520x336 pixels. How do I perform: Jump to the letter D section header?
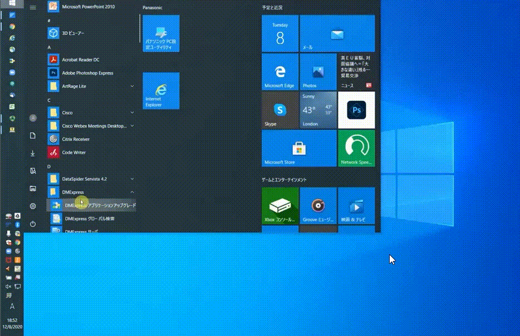click(49, 167)
